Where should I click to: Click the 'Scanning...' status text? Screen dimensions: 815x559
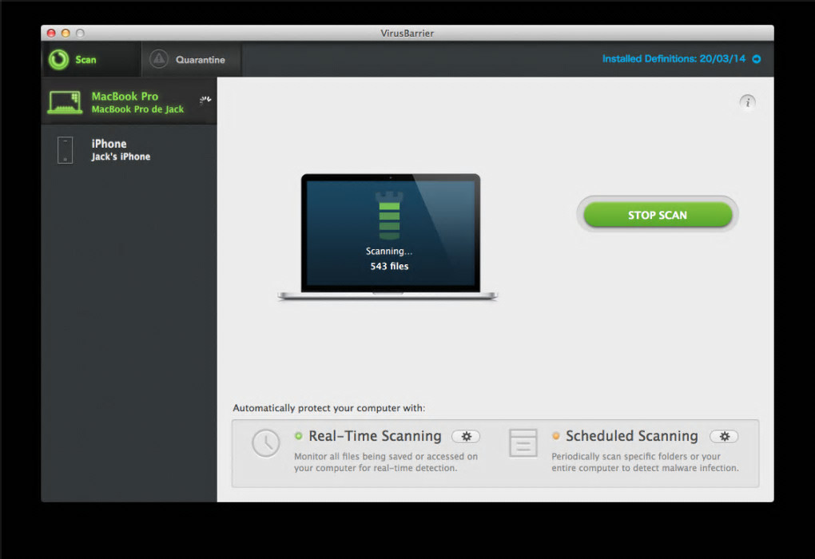click(x=389, y=252)
